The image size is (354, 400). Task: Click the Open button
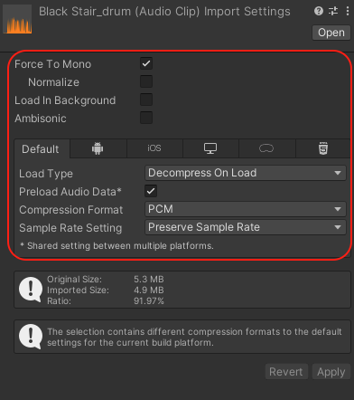point(331,33)
